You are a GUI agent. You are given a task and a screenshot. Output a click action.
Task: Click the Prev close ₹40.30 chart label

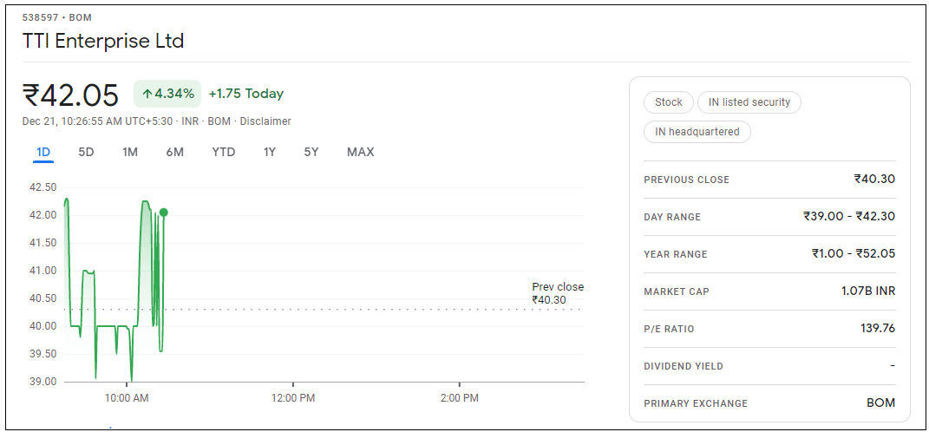[x=558, y=293]
